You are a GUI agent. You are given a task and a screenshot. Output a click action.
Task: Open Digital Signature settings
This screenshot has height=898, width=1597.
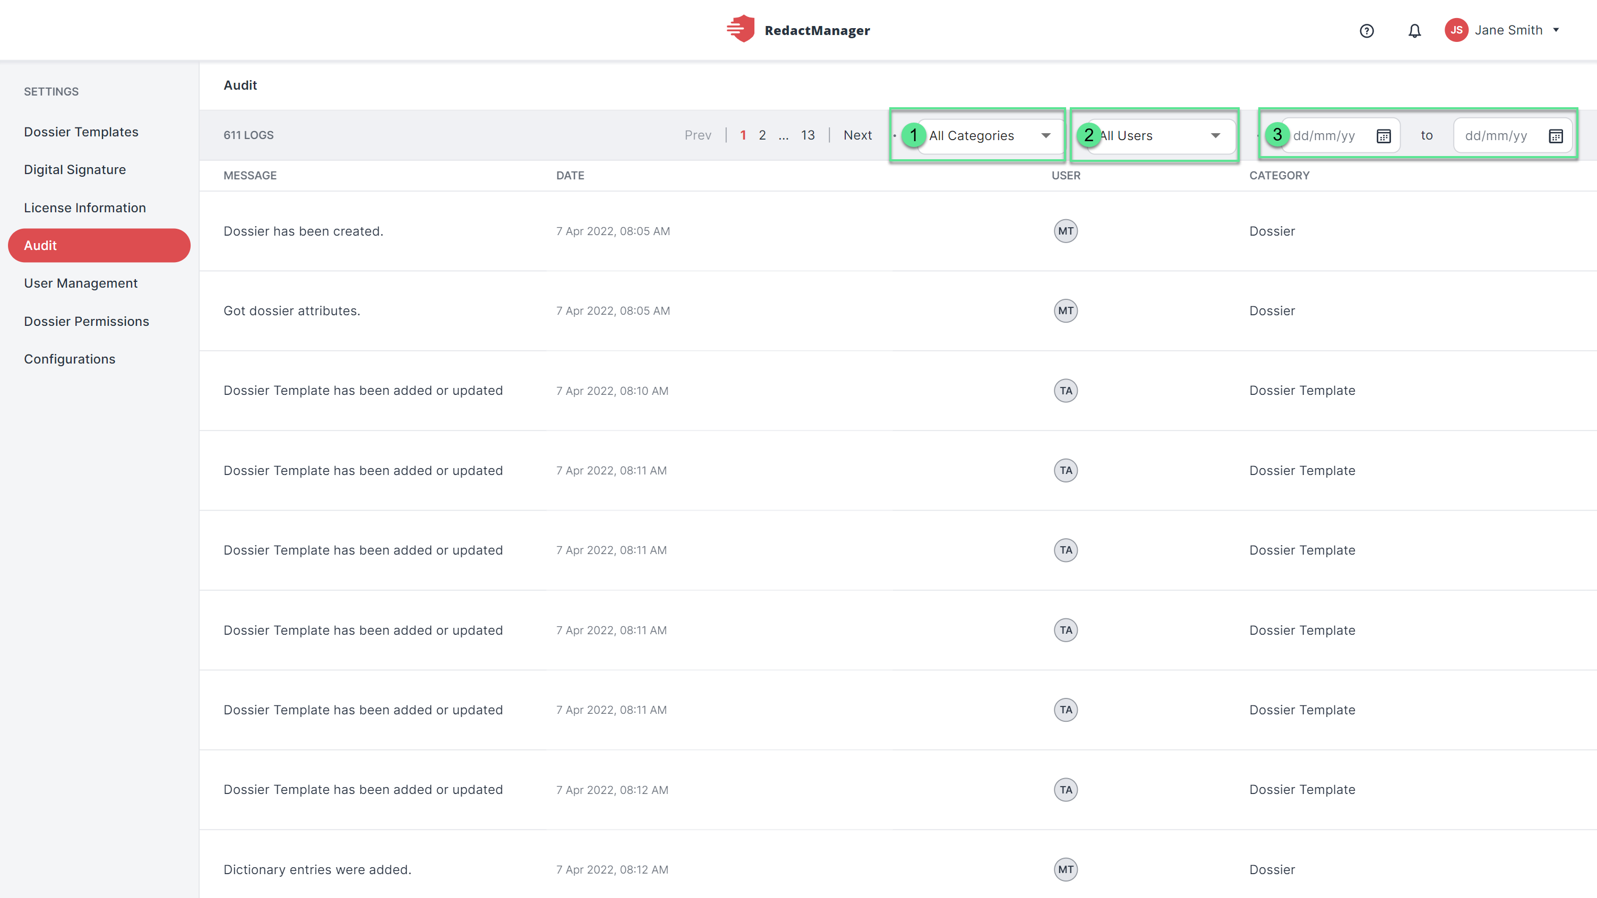(74, 170)
